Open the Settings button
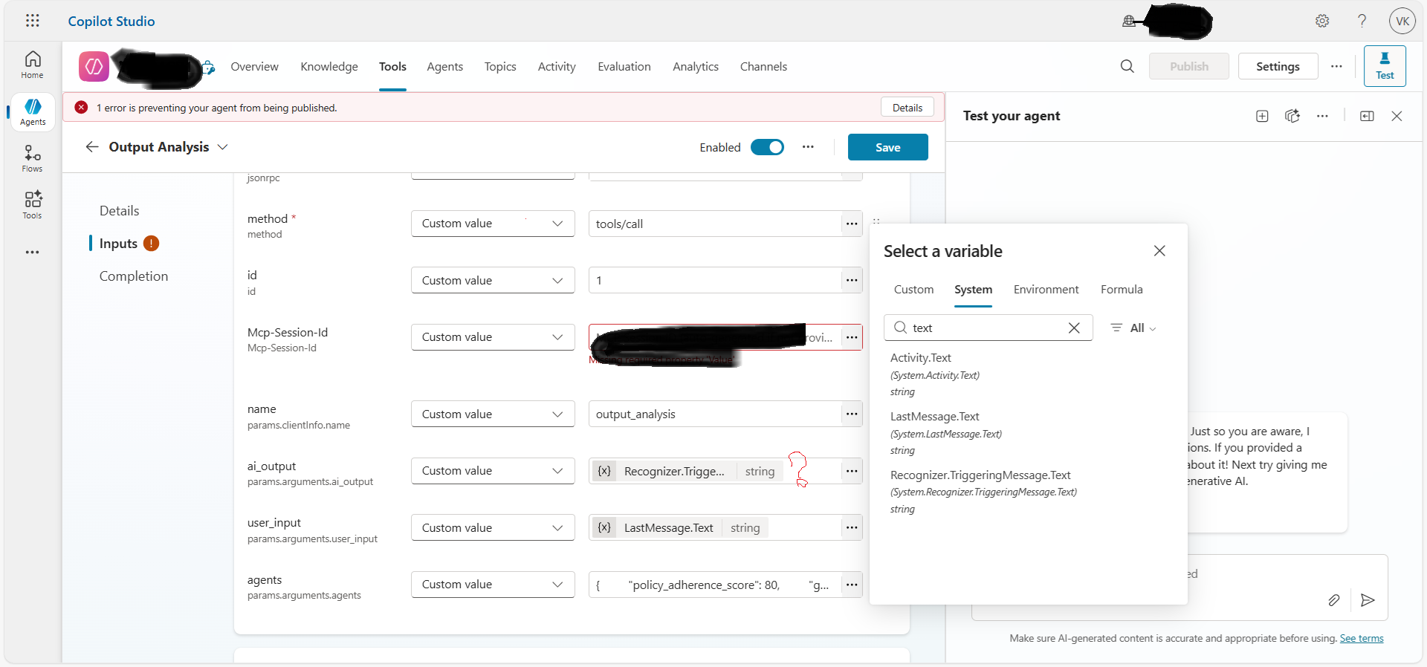 click(1278, 66)
